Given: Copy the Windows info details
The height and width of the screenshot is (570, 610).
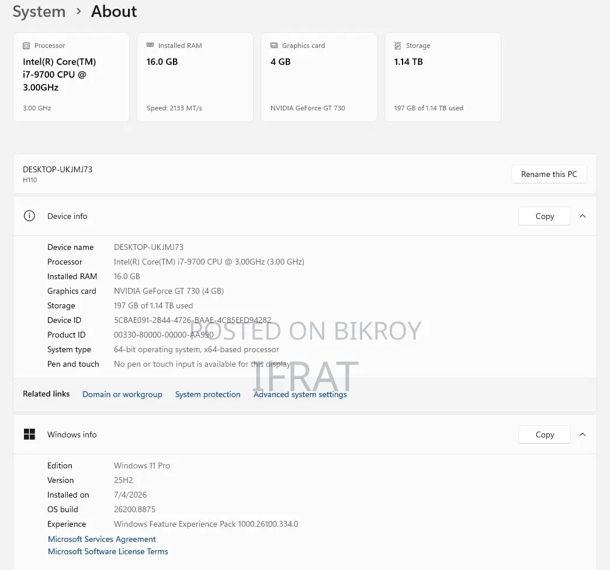Looking at the screenshot, I should pyautogui.click(x=544, y=435).
